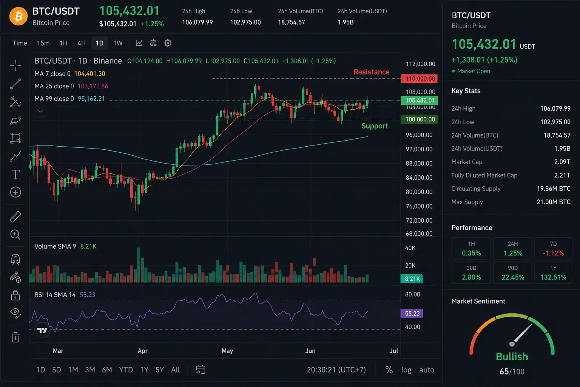Toggle log scale mode
The width and height of the screenshot is (580, 387).
coord(406,370)
